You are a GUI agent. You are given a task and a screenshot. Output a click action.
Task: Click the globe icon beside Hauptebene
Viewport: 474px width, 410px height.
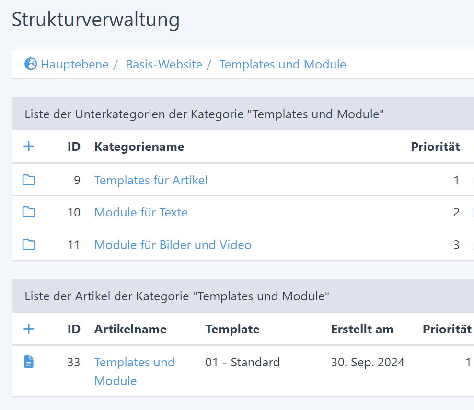tap(31, 64)
